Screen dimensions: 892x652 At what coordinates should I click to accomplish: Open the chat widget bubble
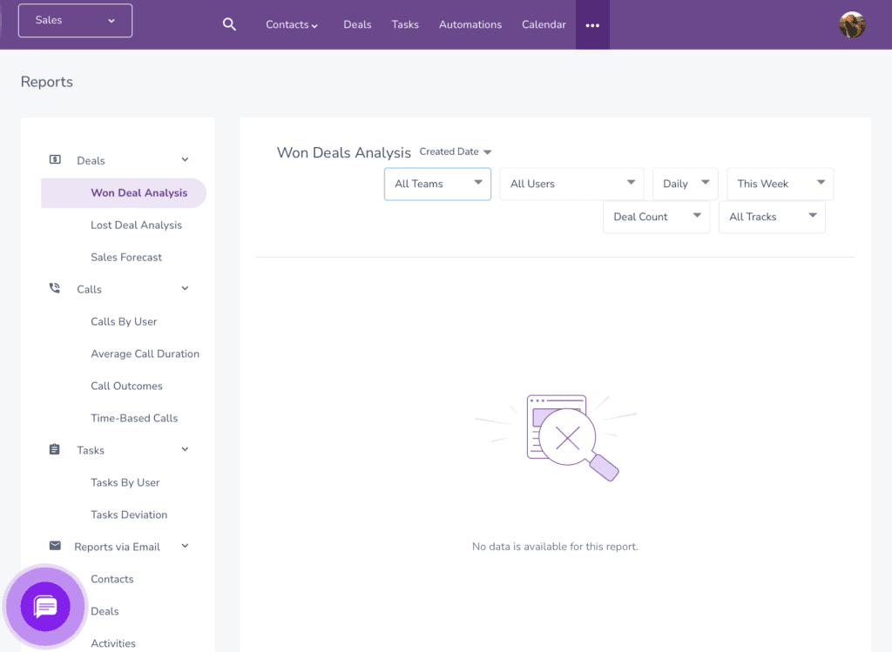45,606
